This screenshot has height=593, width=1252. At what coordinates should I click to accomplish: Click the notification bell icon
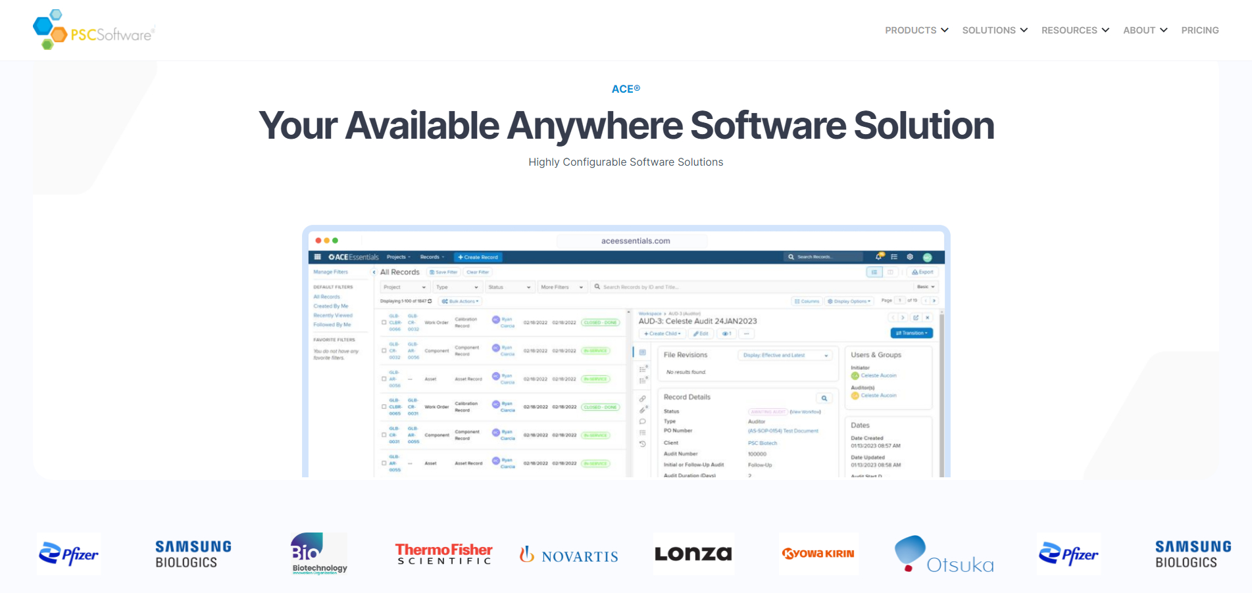[x=879, y=257]
